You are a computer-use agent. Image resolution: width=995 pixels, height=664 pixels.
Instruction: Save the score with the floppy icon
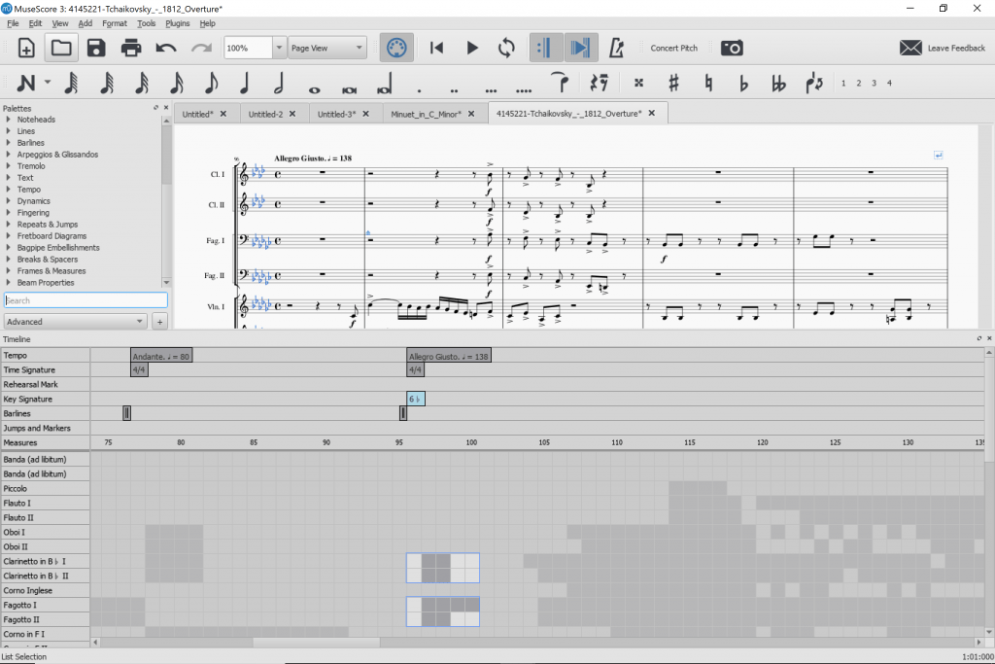96,48
